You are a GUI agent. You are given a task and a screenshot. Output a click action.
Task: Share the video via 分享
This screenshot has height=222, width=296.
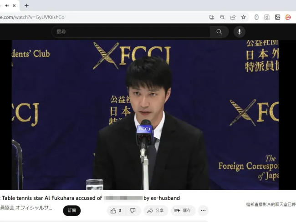point(156,211)
